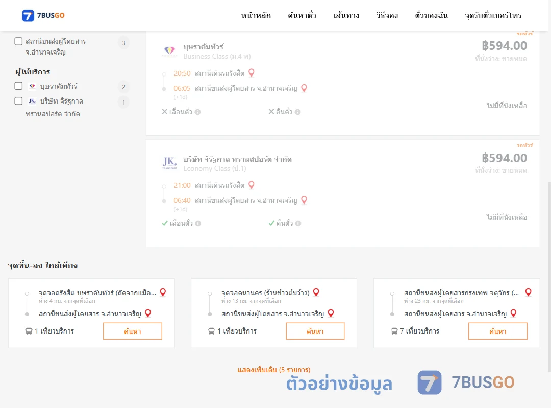Click info icon next to คืนตั๋ว in JK card
Viewport: 551px width, 408px height.
point(298,223)
